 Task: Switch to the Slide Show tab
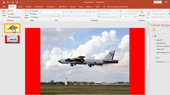tap(63, 7)
